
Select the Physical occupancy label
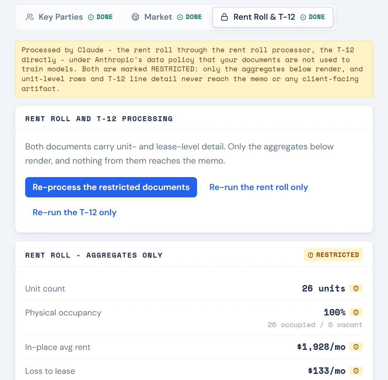click(x=63, y=313)
